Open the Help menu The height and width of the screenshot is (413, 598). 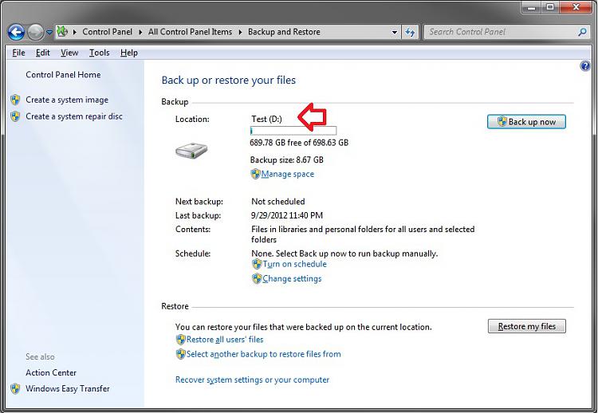[x=129, y=53]
